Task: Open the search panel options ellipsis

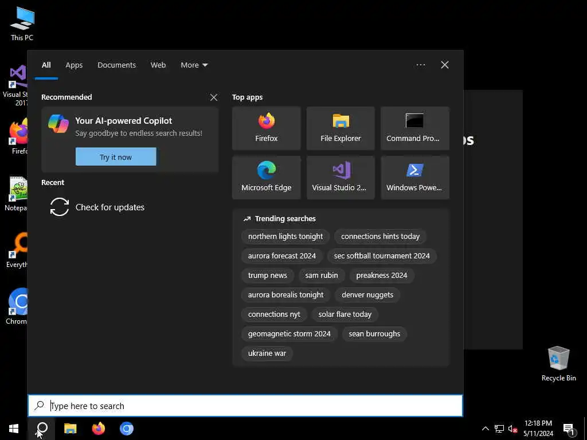Action: pyautogui.click(x=420, y=65)
